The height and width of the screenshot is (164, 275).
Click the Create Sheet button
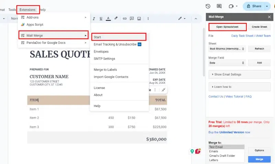(x=260, y=27)
